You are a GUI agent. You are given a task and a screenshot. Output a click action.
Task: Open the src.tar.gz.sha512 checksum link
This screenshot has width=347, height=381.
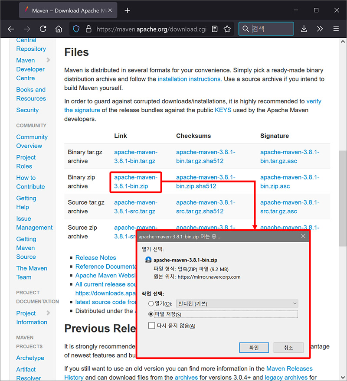pyautogui.click(x=206, y=207)
